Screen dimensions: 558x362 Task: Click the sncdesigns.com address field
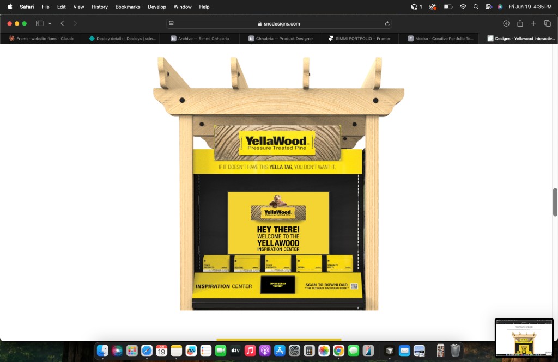point(279,24)
